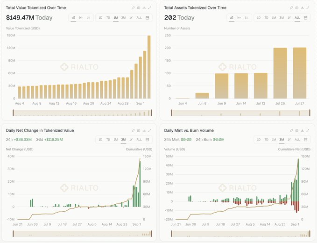The height and width of the screenshot is (243, 317).
Task: Select 3M range in Daily Mint vs. Burn
Action: coord(282,140)
